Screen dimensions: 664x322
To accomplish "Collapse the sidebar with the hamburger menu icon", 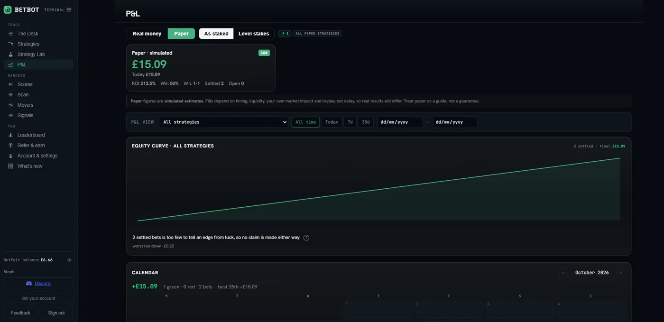I will coord(69,9).
